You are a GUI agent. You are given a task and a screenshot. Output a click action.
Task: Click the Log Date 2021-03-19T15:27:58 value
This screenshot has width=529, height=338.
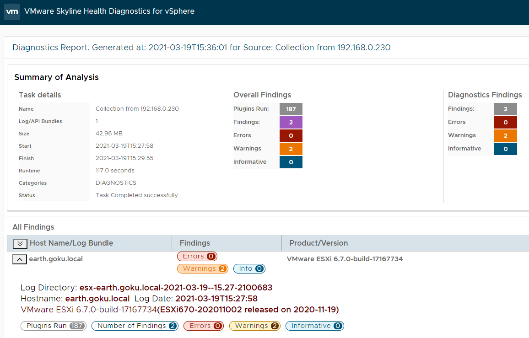click(216, 299)
